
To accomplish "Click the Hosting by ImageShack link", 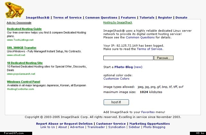I will click(x=118, y=22).
